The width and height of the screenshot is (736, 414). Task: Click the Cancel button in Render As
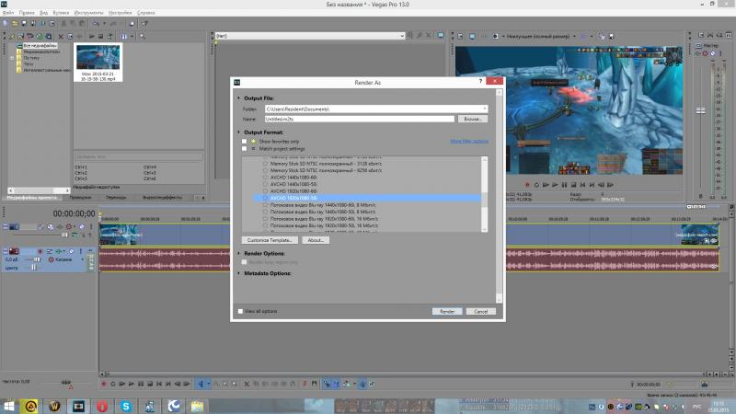480,311
